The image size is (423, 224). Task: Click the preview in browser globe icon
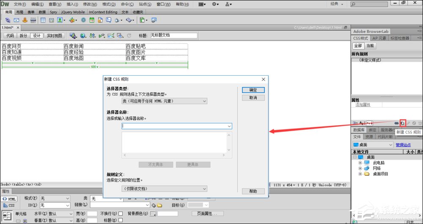pyautogui.click(x=83, y=36)
